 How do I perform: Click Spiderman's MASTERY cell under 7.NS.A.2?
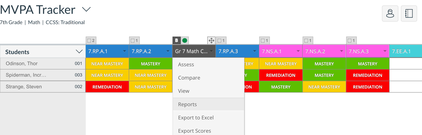(324, 75)
